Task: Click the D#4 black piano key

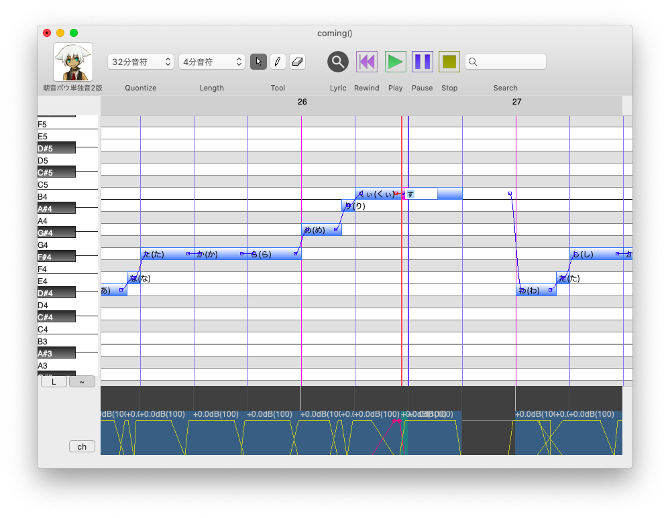Action: click(56, 293)
